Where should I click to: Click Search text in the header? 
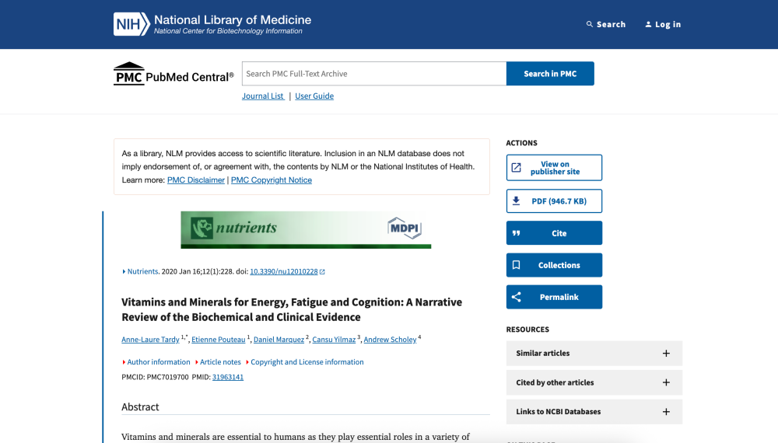(611, 24)
